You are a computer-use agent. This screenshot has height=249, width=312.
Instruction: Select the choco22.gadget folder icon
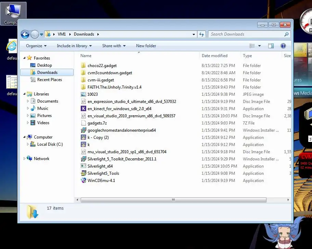click(83, 65)
